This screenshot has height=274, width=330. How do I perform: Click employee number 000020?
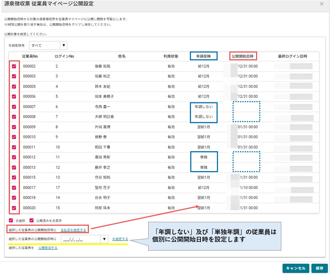[29, 208]
